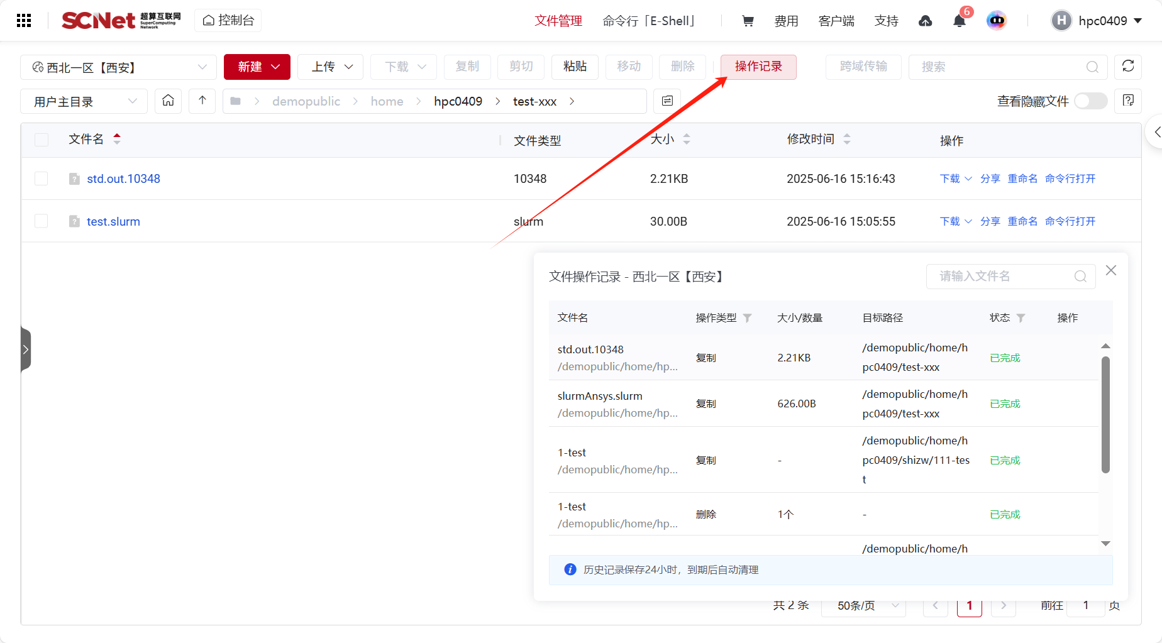Check the box for std.out.10348
The width and height of the screenshot is (1162, 643).
tap(41, 179)
